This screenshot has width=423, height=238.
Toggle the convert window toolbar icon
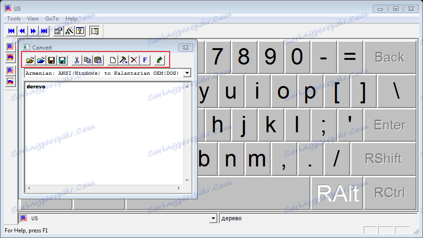coord(94,31)
